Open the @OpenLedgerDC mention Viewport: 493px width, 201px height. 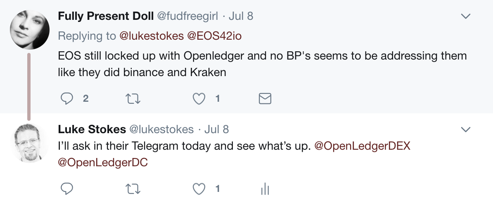[x=103, y=163]
